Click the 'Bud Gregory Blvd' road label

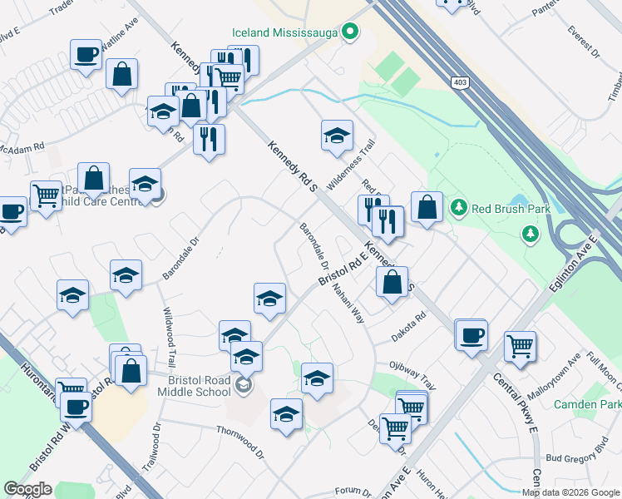pos(577,451)
